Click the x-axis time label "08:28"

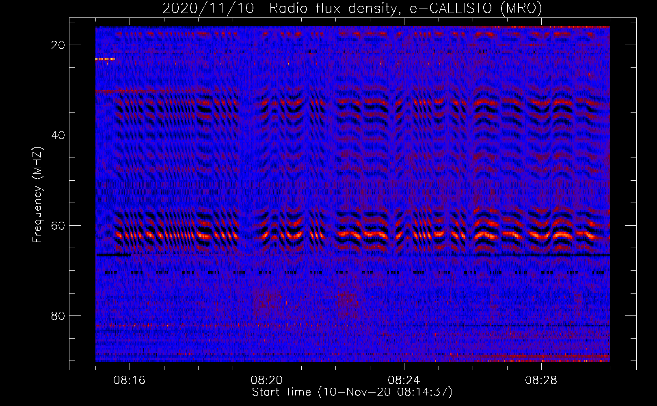(x=541, y=380)
